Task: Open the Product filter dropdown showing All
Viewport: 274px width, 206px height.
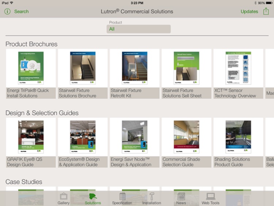Action: pos(138,29)
